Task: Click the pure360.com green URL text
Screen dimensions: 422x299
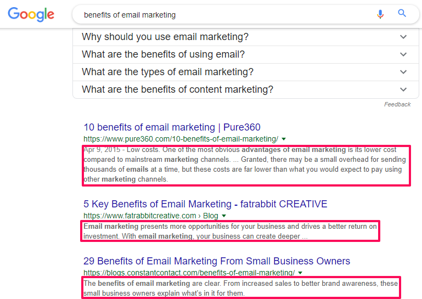Action: pos(181,139)
